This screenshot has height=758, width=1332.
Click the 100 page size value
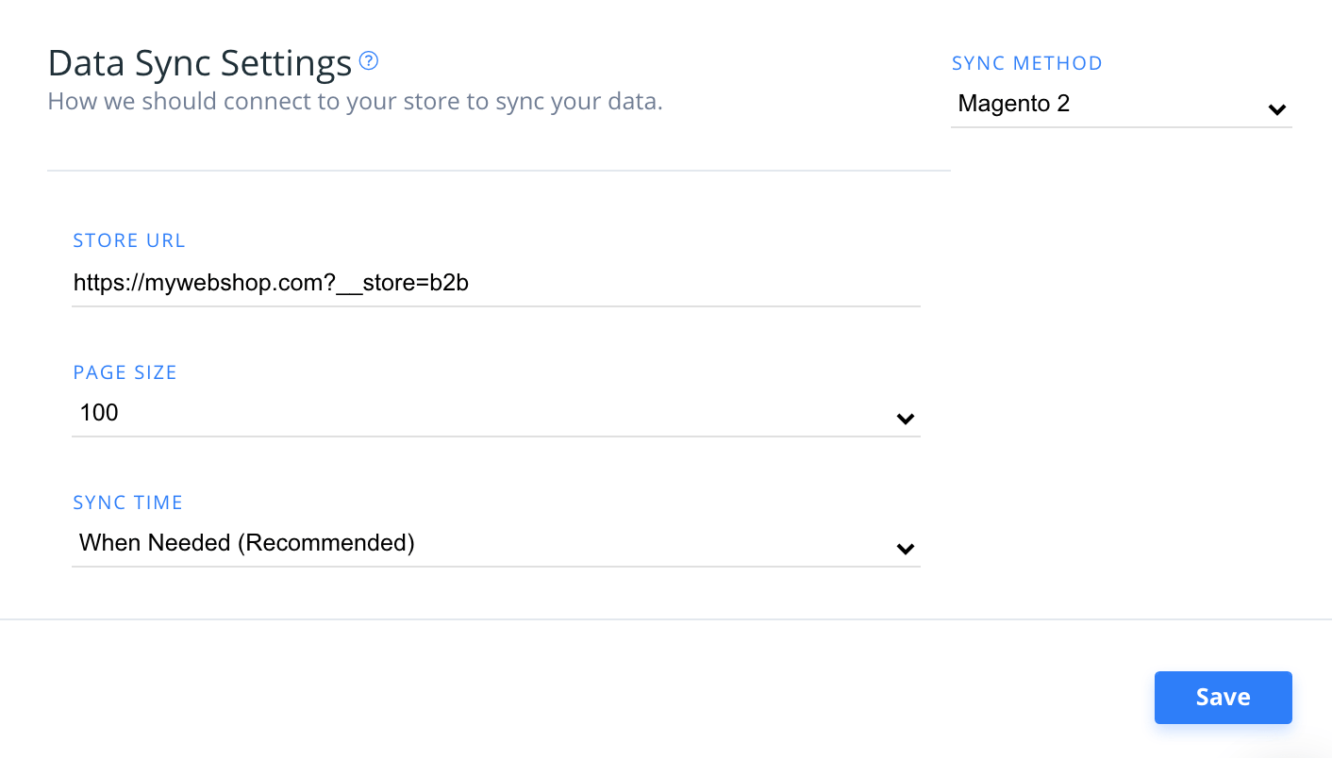(x=99, y=412)
